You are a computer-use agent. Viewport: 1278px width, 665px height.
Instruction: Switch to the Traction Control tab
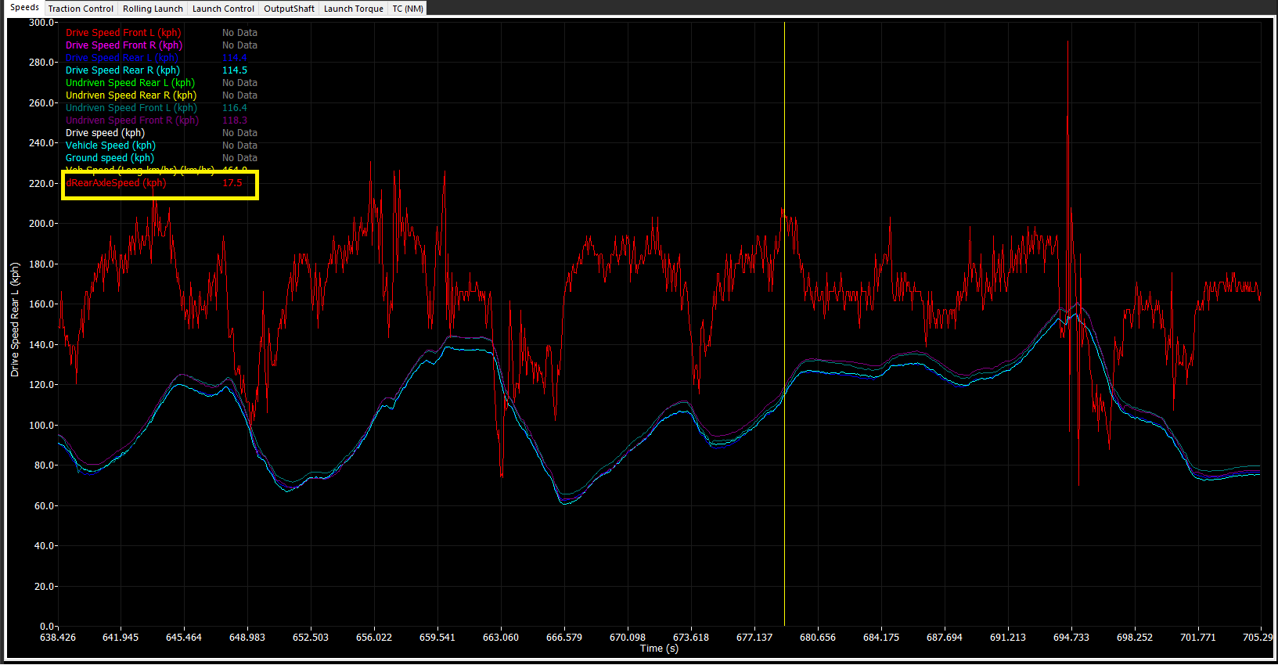81,9
